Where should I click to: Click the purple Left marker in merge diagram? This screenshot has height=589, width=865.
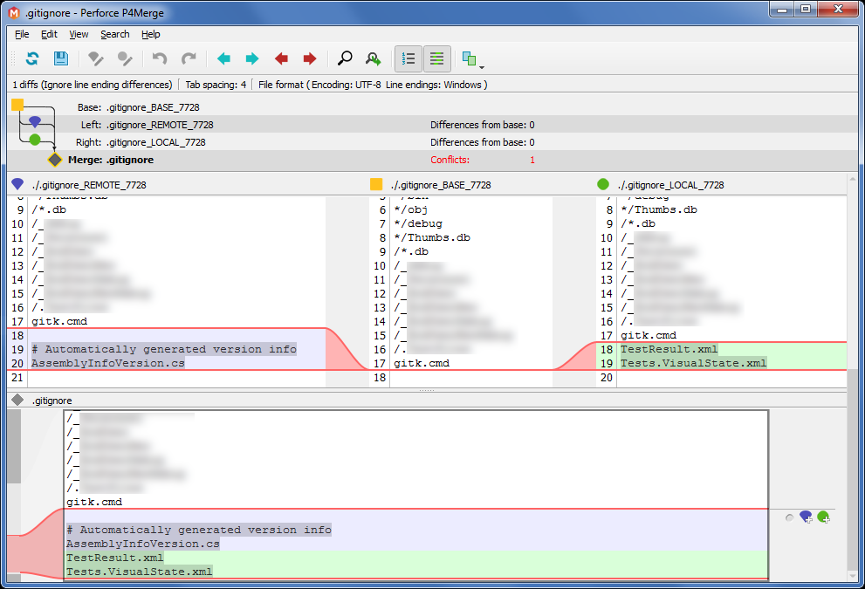point(35,121)
